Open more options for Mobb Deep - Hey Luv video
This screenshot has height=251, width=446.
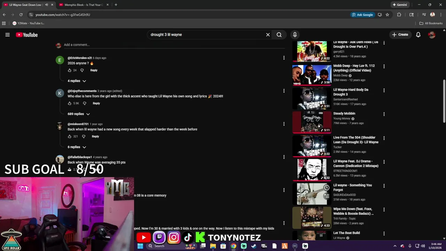(x=384, y=66)
